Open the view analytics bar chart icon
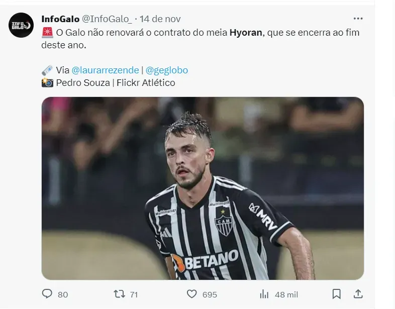Viewport: 395px width, 309px height. pyautogui.click(x=264, y=293)
